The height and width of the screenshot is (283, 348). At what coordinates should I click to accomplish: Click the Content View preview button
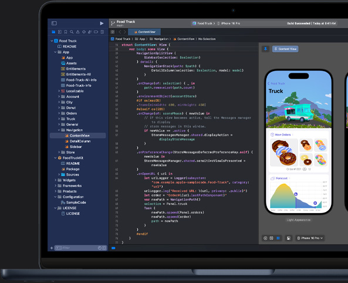[285, 49]
